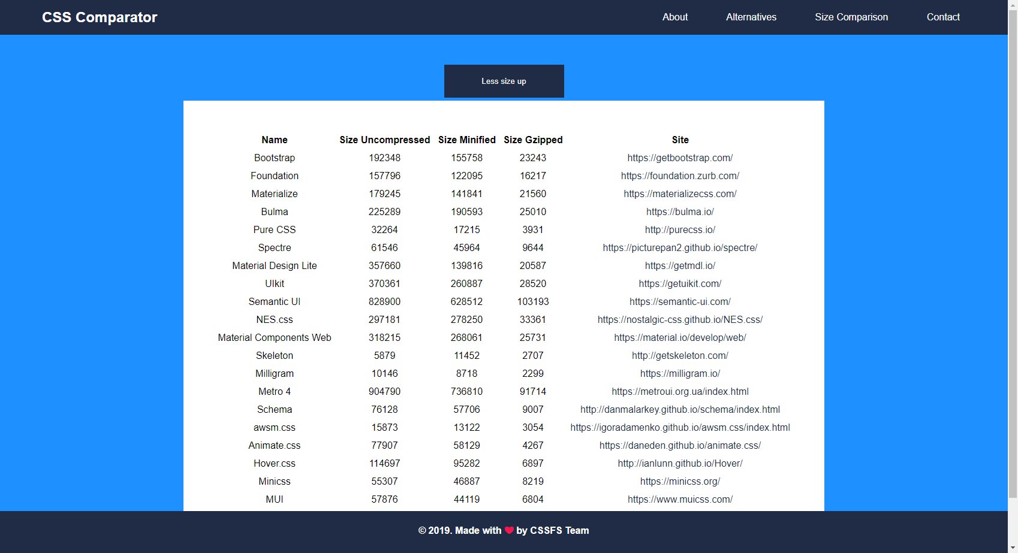Click the Size Gzipped column header
Screen dimensions: 1018x553
click(x=533, y=140)
